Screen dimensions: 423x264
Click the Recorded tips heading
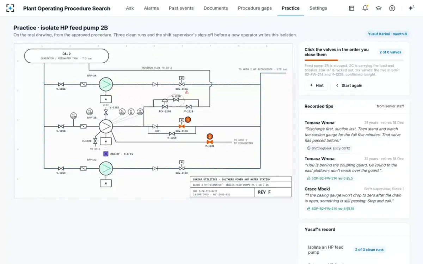pos(319,106)
